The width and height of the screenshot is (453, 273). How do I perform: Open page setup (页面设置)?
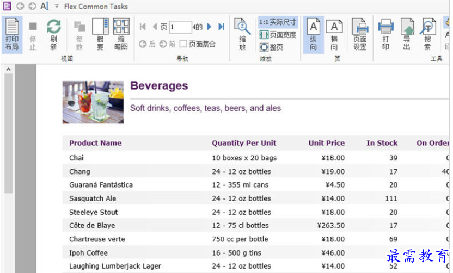tap(360, 35)
